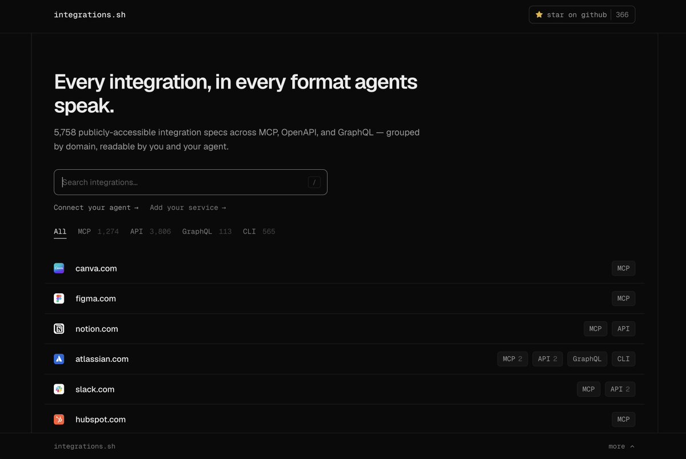Open the canva.com row
Viewport: 686px width, 459px height.
click(344, 268)
